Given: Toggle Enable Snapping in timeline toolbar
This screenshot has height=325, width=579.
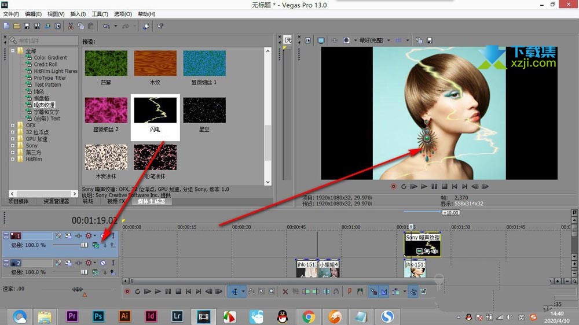Looking at the screenshot, I should coord(373,291).
